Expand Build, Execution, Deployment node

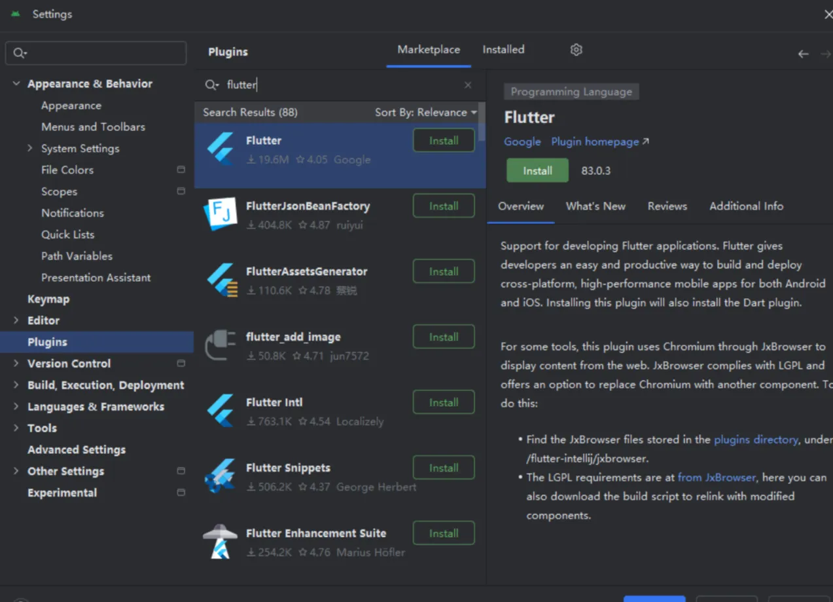tap(16, 385)
